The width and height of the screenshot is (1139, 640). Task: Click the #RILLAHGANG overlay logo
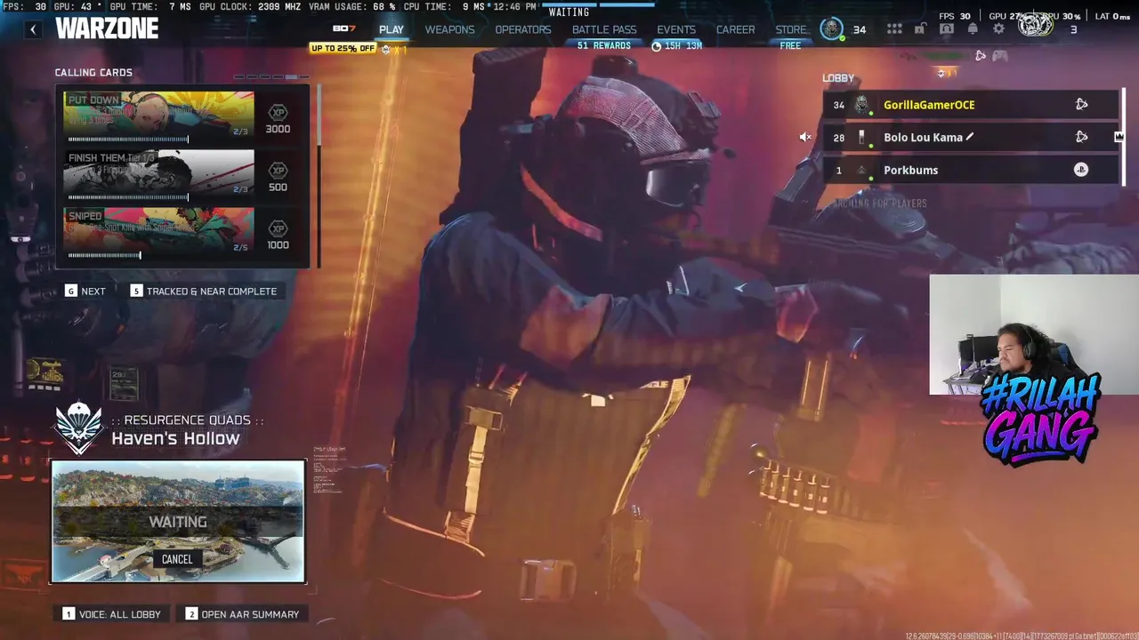click(1041, 418)
